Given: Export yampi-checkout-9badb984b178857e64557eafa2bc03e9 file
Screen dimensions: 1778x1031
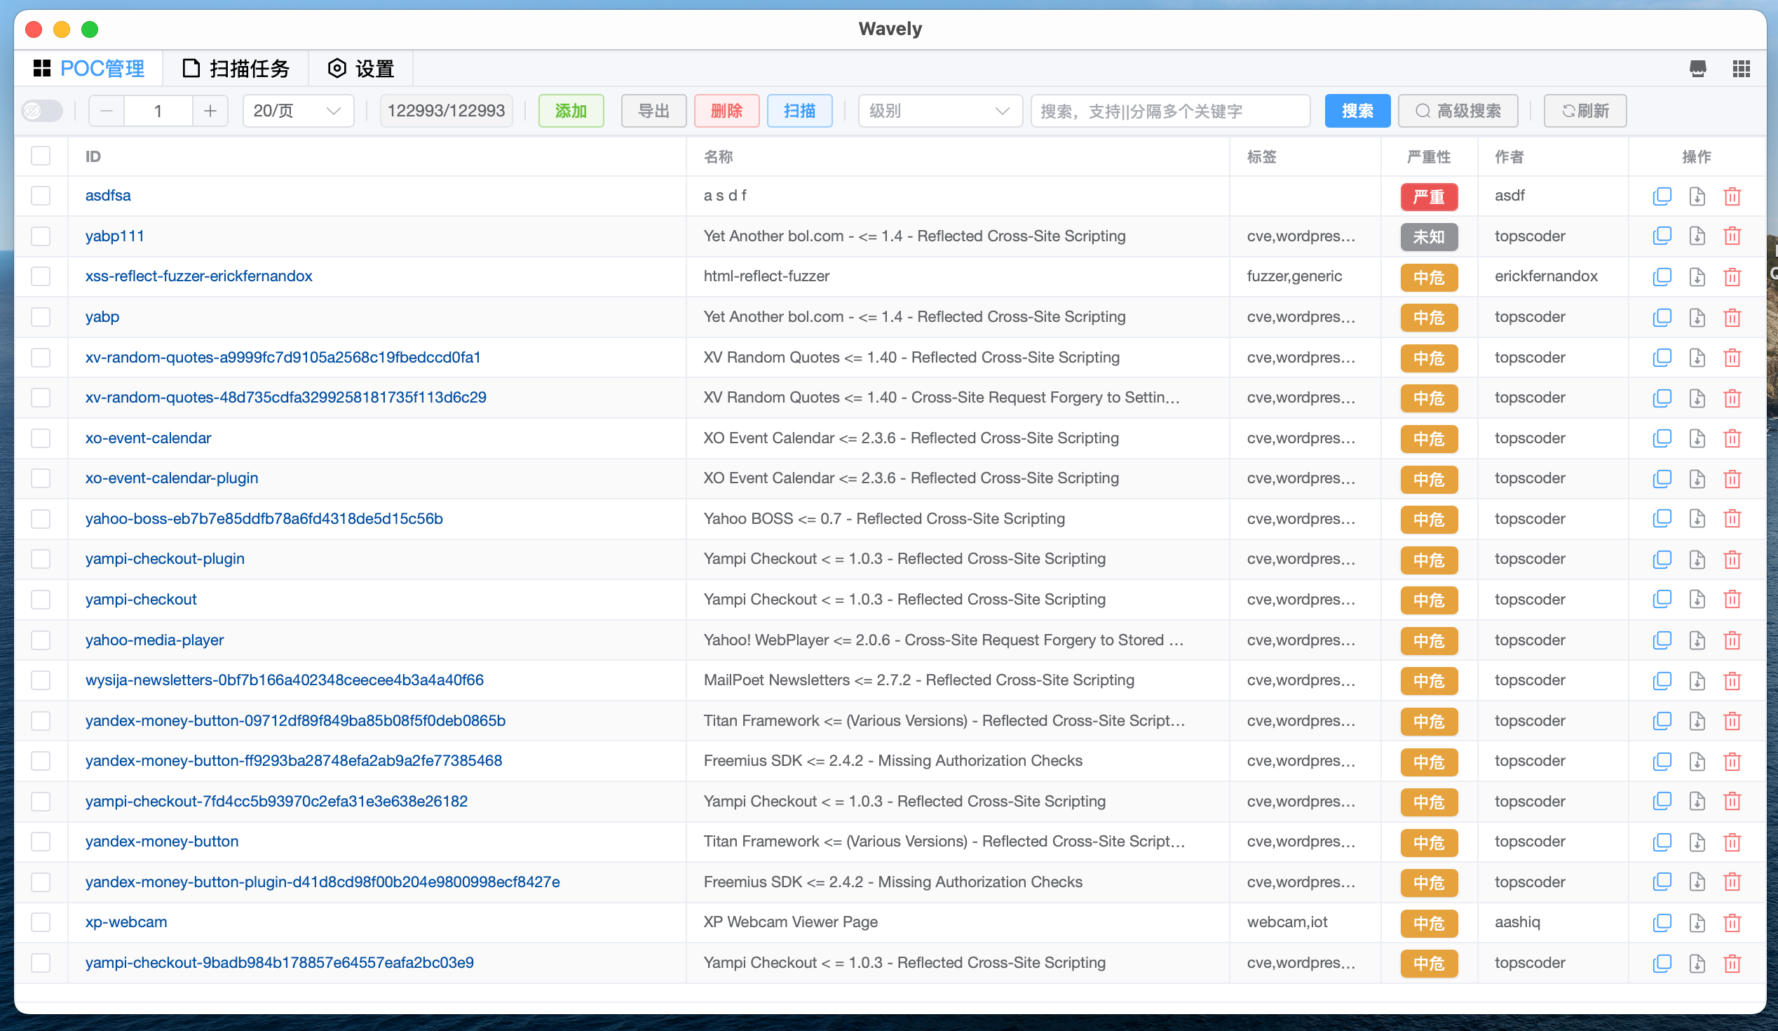Looking at the screenshot, I should coord(1697,963).
